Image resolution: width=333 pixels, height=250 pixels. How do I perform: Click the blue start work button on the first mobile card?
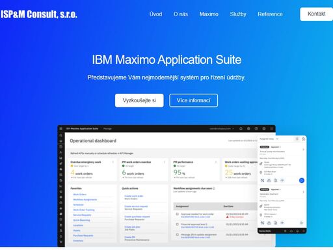301,180
